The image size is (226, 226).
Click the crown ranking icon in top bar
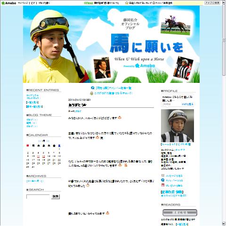pyautogui.click(x=127, y=3)
